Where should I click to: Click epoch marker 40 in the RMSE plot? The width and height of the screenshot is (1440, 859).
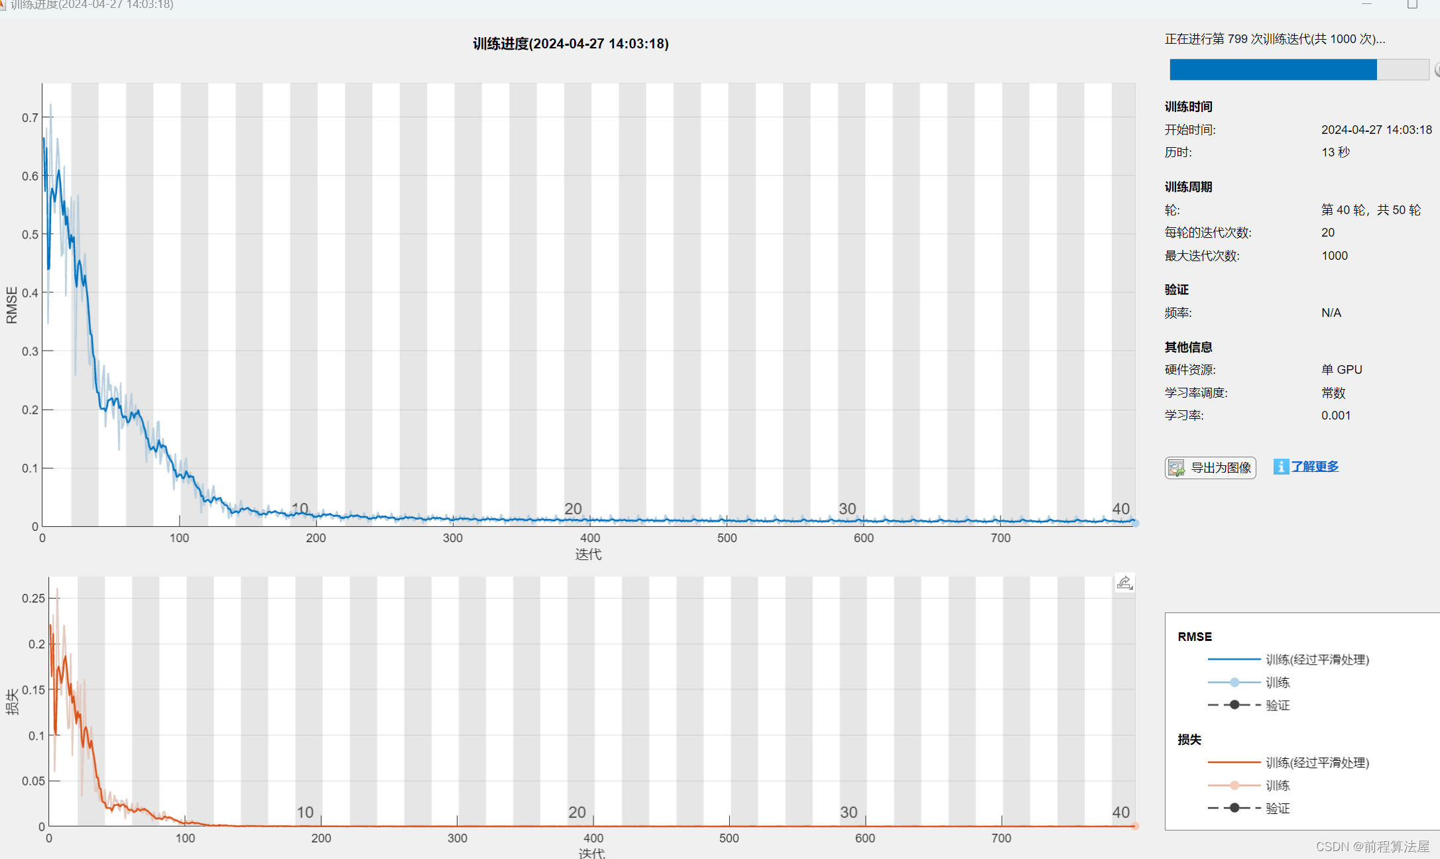tap(1120, 508)
